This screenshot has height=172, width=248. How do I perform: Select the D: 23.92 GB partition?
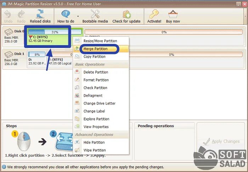click(x=37, y=59)
